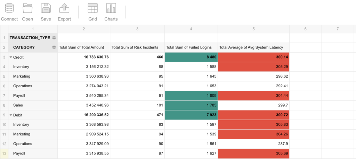
Task: Click the Credit total amount cell 16 783 630.76
Action: 84,57
